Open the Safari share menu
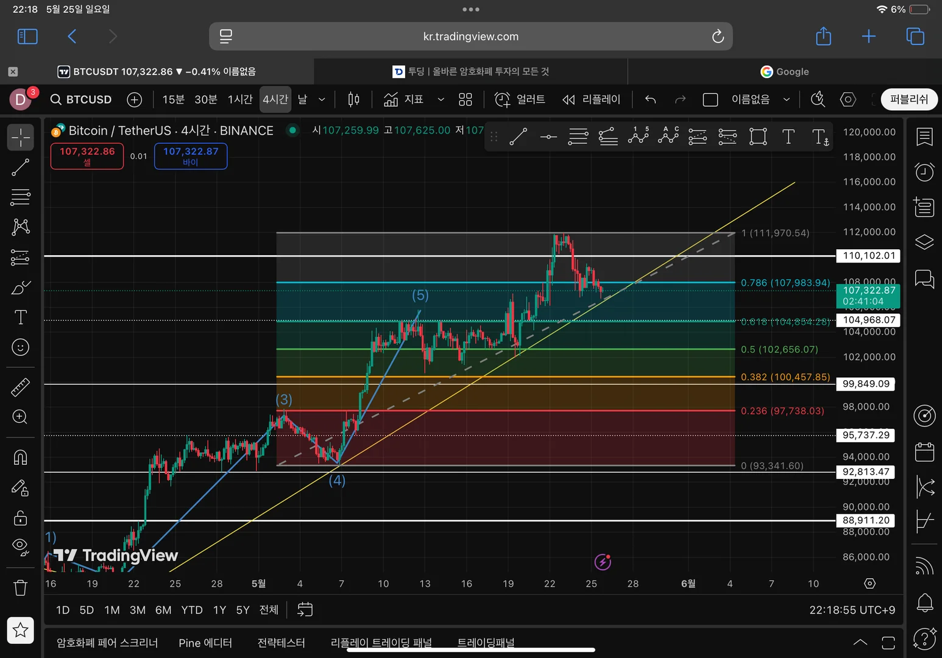Screen dimensions: 942x658 pyautogui.click(x=823, y=36)
